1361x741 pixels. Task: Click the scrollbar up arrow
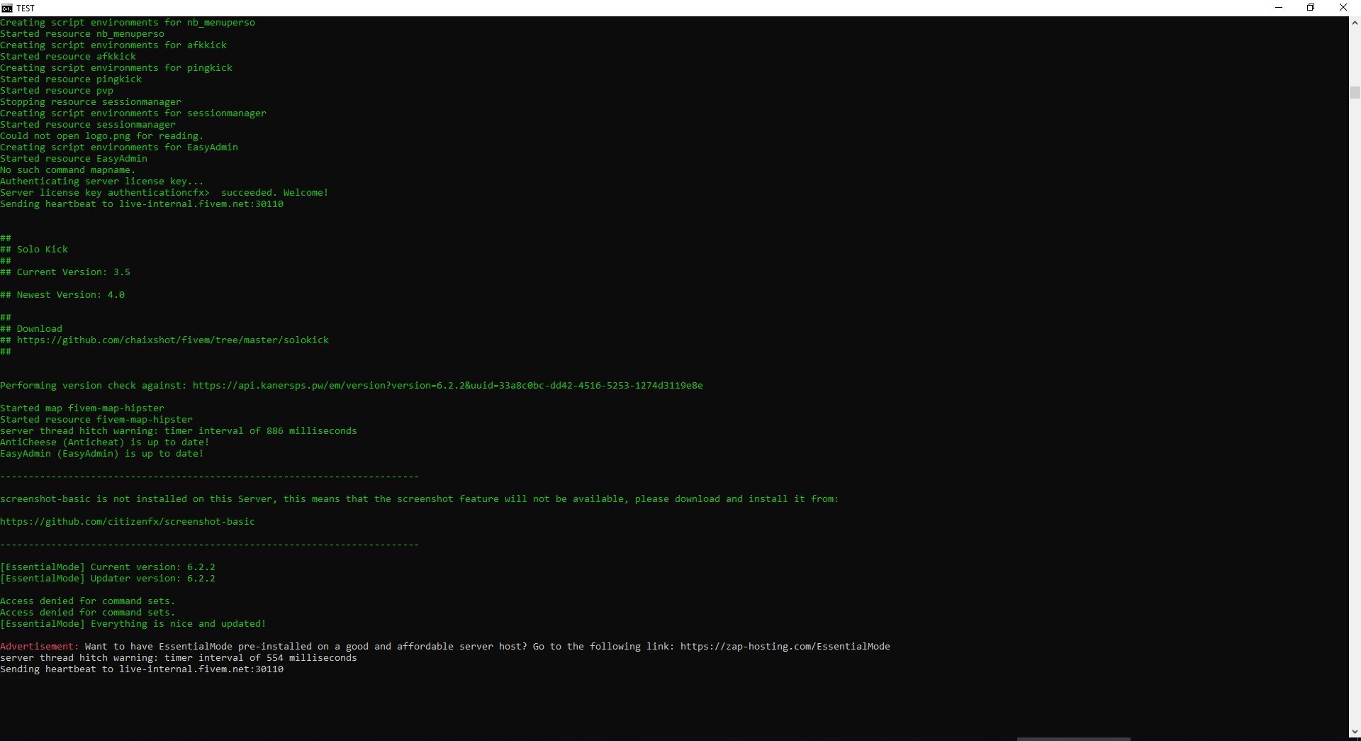click(x=1355, y=23)
